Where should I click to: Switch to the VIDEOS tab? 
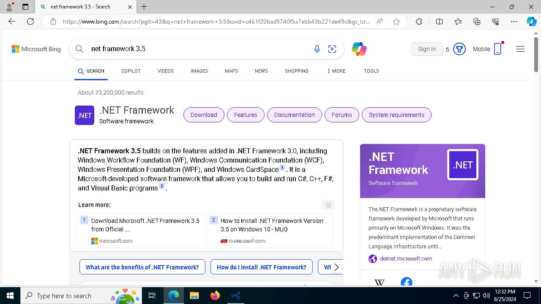(166, 71)
